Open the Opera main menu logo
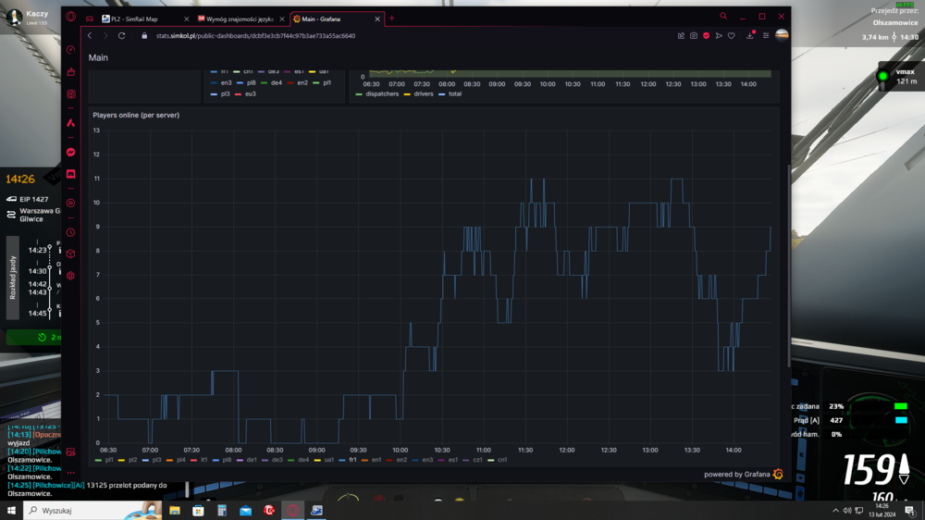925x520 pixels. [71, 17]
